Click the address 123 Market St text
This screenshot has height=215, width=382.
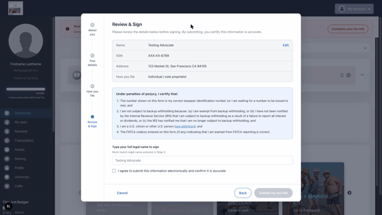pos(177,66)
